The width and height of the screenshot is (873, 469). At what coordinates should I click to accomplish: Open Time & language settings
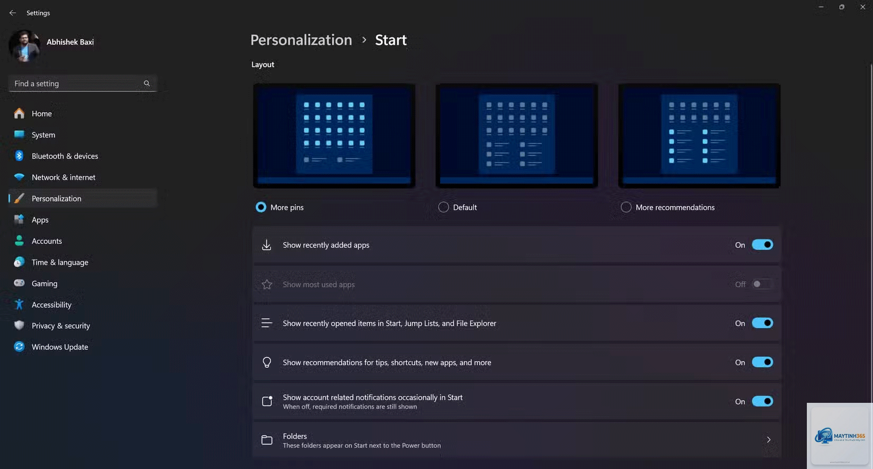[x=83, y=262]
